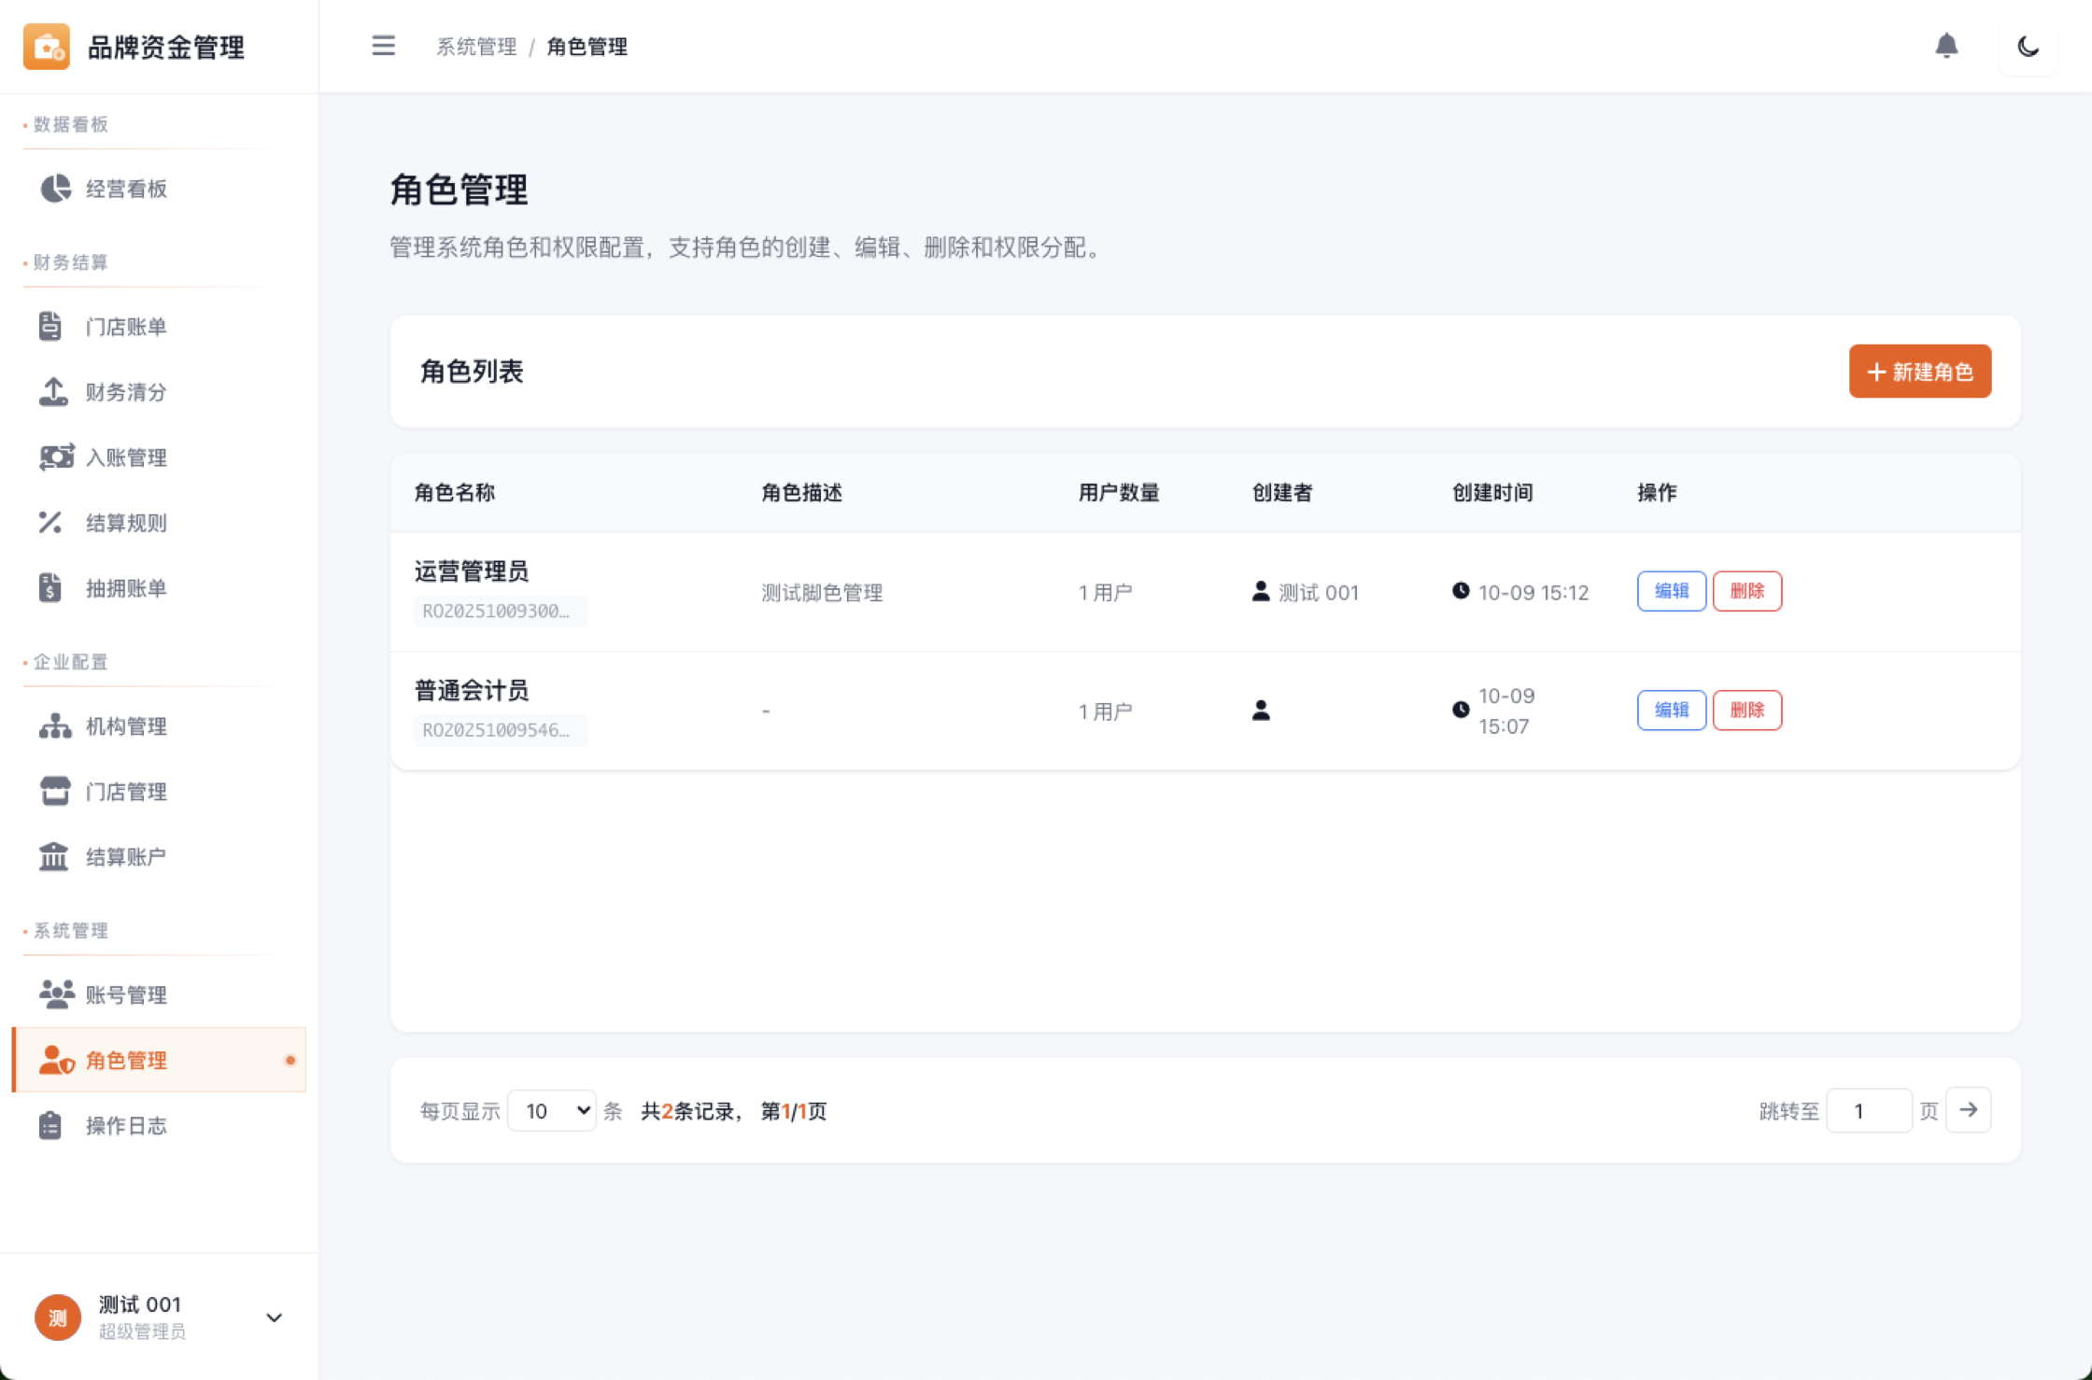Open 机构管理 org chart icon
The width and height of the screenshot is (2092, 1380).
coord(55,726)
